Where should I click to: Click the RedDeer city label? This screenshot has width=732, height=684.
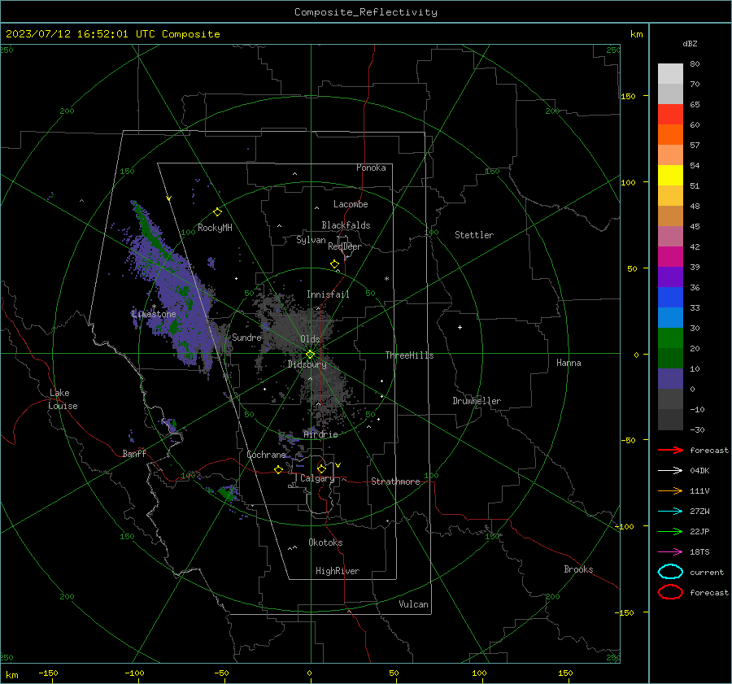coord(345,246)
